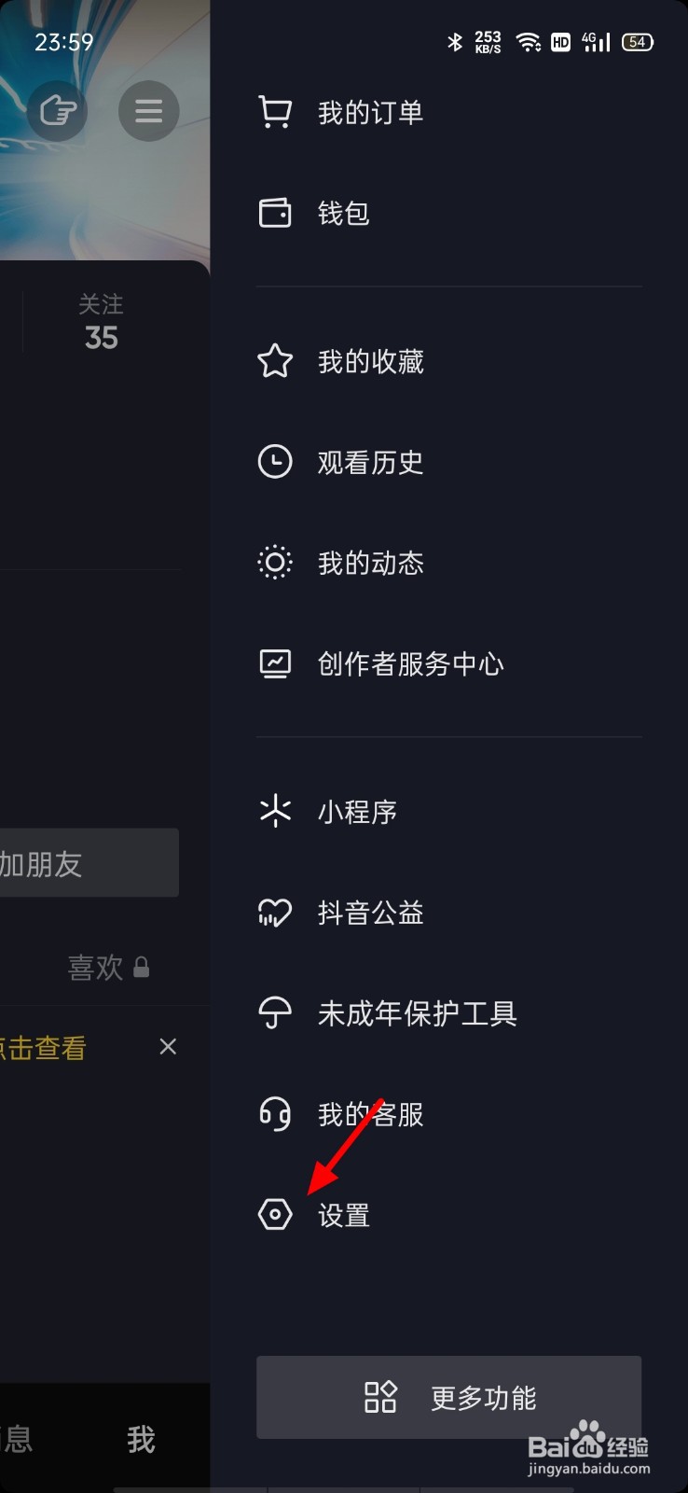The width and height of the screenshot is (688, 1493).
Task: Open the Wallet icon (钱包)
Action: (x=275, y=214)
